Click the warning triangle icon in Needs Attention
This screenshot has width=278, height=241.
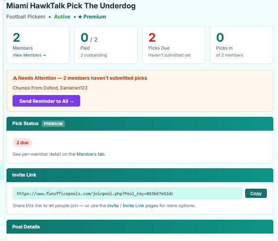[x=15, y=78]
